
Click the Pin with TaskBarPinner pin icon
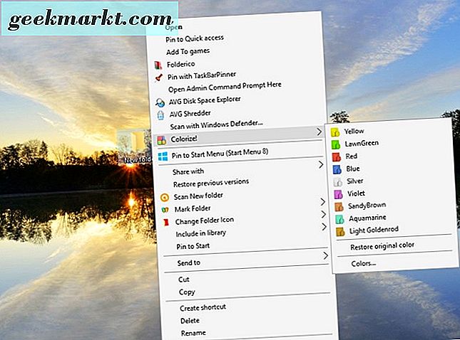coord(160,75)
